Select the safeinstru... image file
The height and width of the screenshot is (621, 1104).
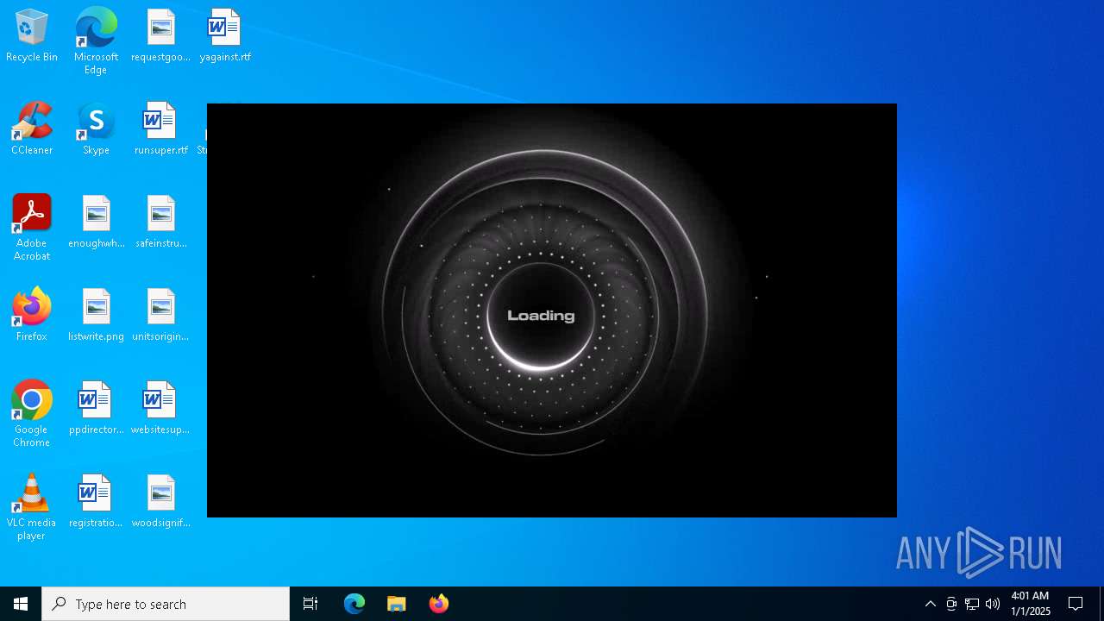(160, 222)
